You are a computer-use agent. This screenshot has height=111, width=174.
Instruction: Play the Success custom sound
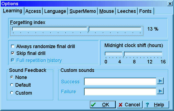(x=160, y=81)
